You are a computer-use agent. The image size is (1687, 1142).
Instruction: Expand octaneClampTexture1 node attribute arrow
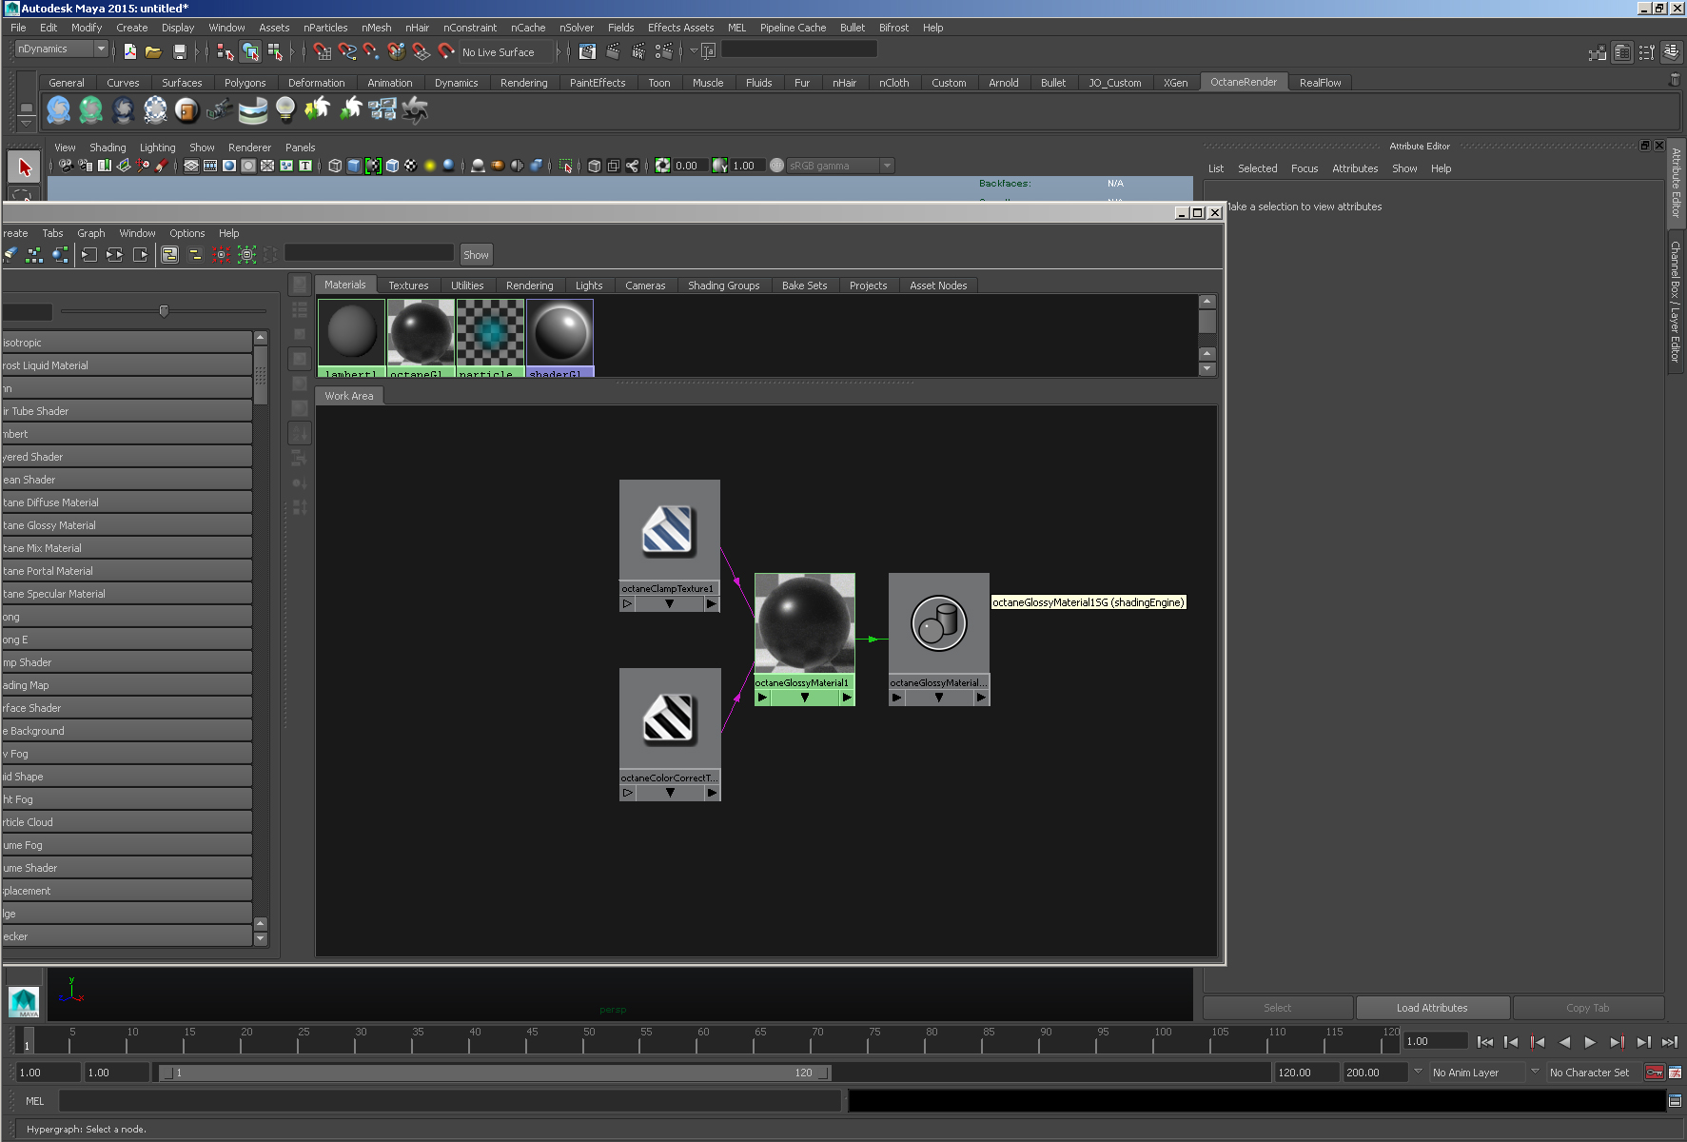(670, 604)
